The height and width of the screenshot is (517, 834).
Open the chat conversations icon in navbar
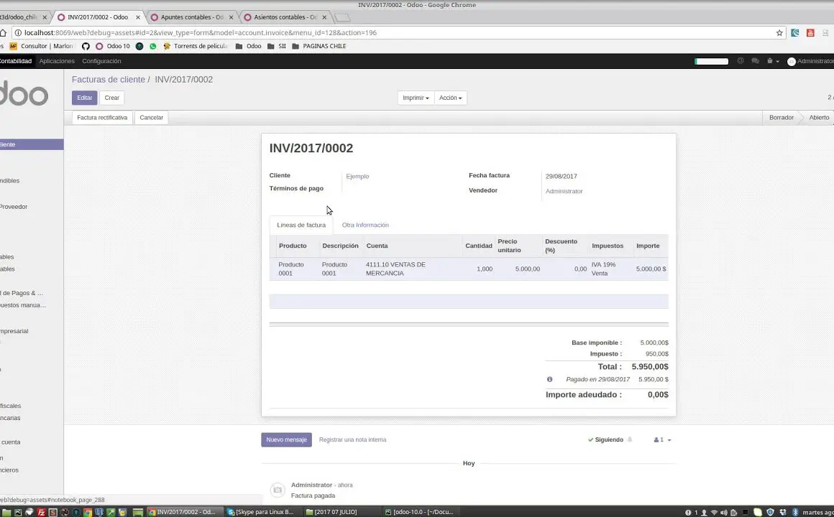755,61
